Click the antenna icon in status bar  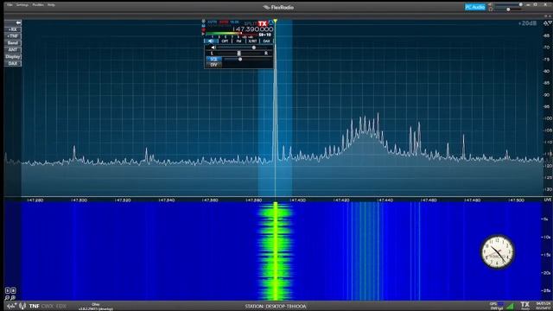tap(22, 306)
